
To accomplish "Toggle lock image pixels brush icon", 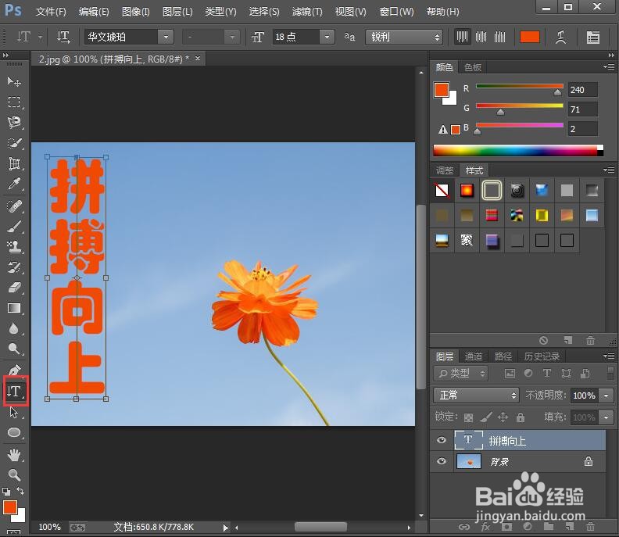I will tap(486, 417).
